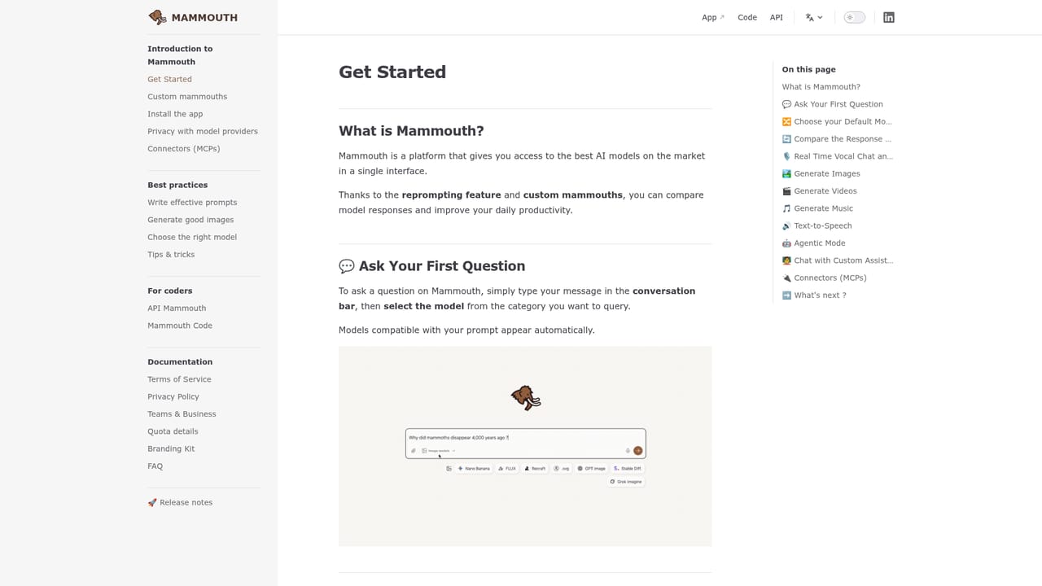Open Connectors (MCPs) sidebar page
The width and height of the screenshot is (1042, 586).
coord(183,148)
